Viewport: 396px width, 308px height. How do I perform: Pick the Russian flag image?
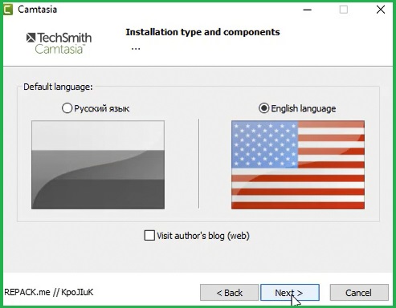[x=98, y=164]
